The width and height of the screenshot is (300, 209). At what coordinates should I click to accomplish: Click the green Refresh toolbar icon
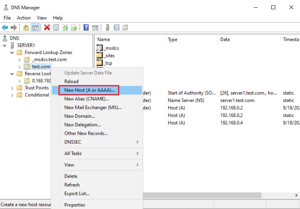click(65, 28)
